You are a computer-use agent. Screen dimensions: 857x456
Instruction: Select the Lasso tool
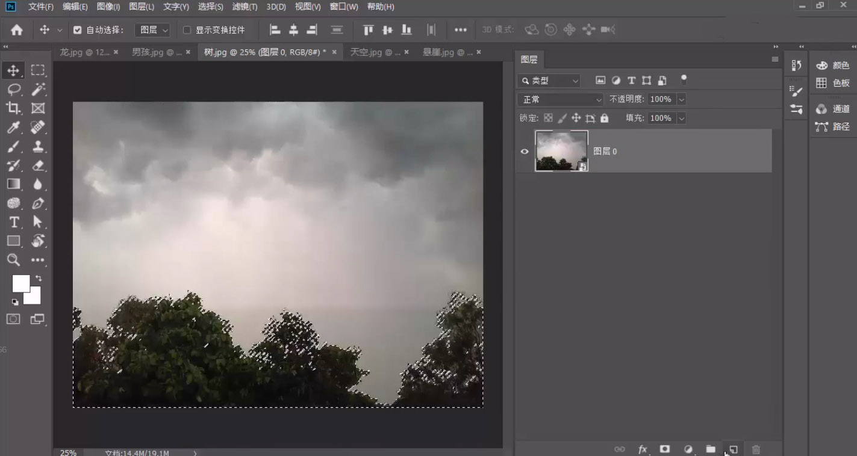pos(13,90)
